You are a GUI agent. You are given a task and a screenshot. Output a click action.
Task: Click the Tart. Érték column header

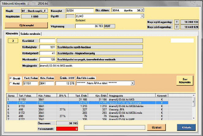[x=78, y=95]
